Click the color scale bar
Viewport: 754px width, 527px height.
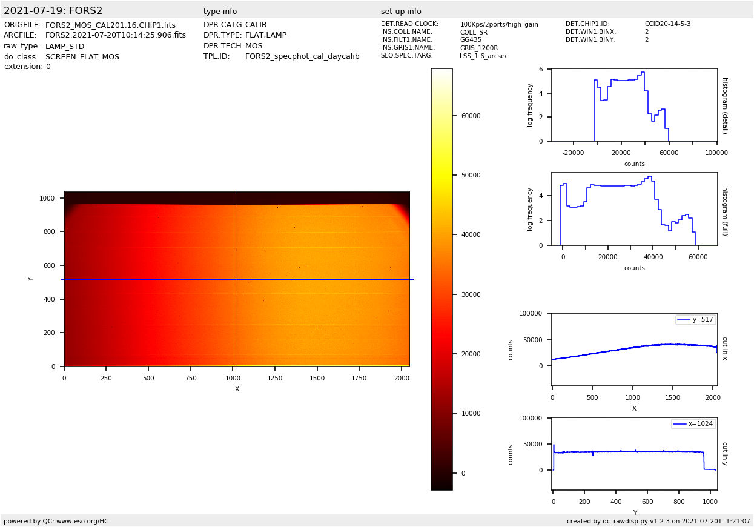point(441,279)
